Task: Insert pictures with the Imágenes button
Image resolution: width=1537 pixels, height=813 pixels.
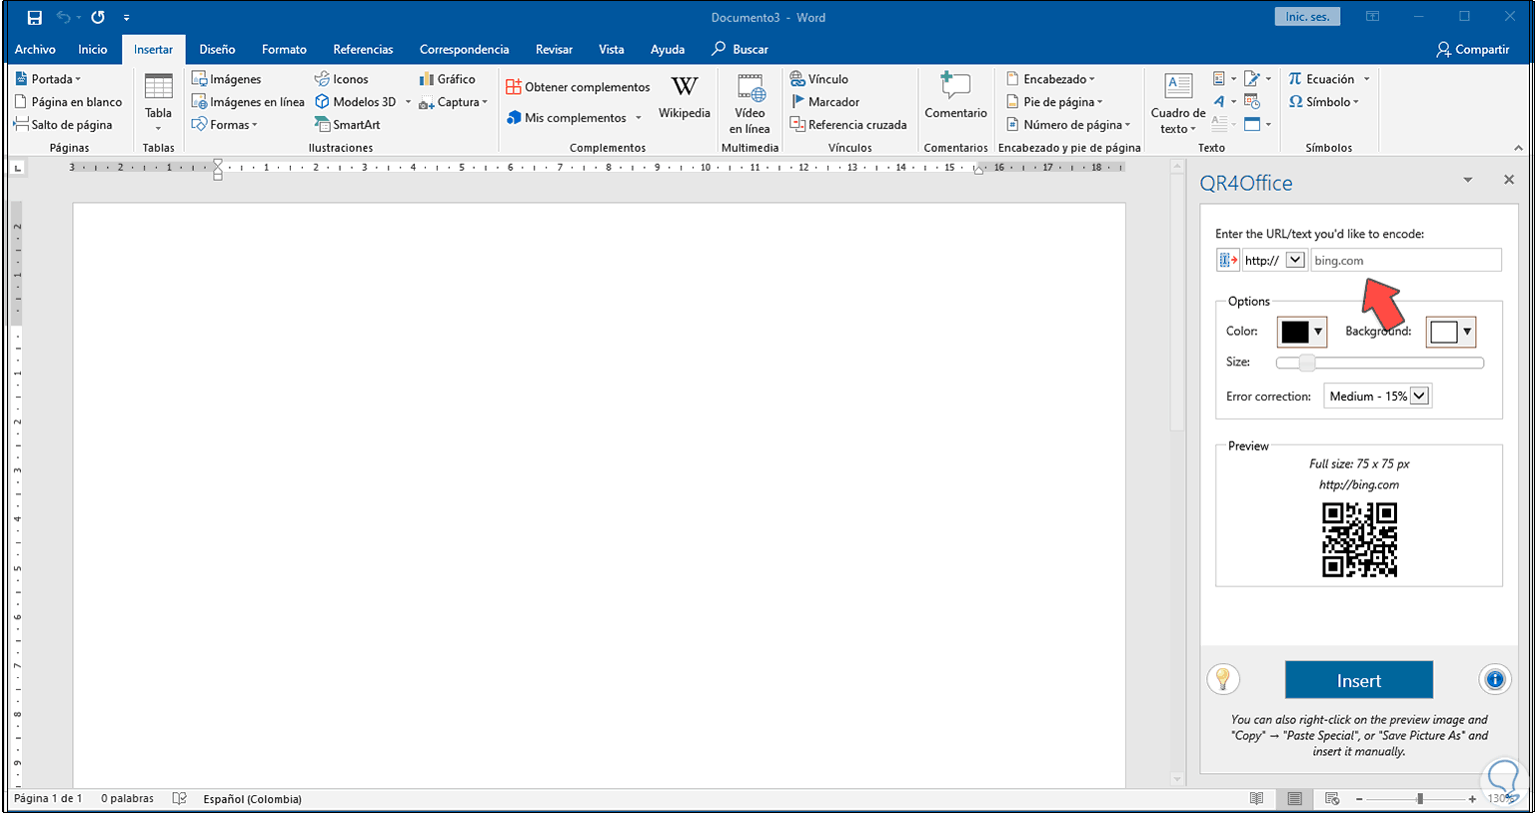Action: pos(227,79)
